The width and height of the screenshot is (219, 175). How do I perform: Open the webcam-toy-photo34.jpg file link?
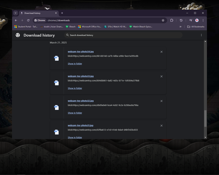(x=81, y=52)
